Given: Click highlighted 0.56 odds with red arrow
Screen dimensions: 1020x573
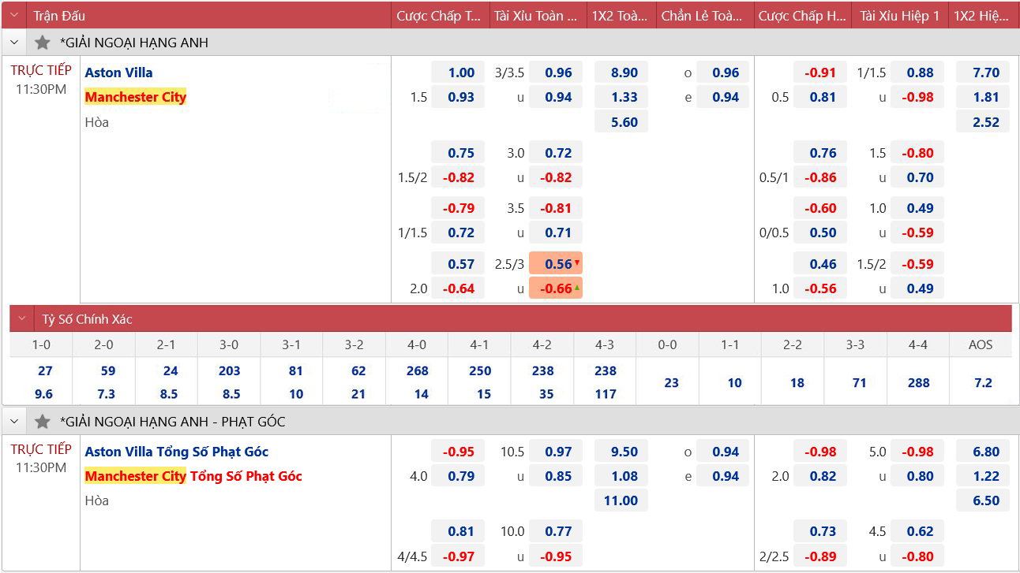Looking at the screenshot, I should pos(556,264).
